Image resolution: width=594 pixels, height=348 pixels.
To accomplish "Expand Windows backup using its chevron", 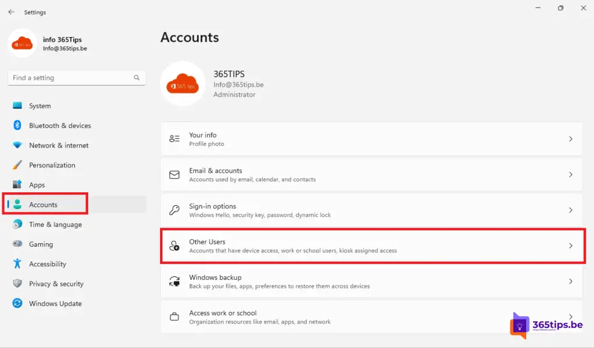I will 570,281.
